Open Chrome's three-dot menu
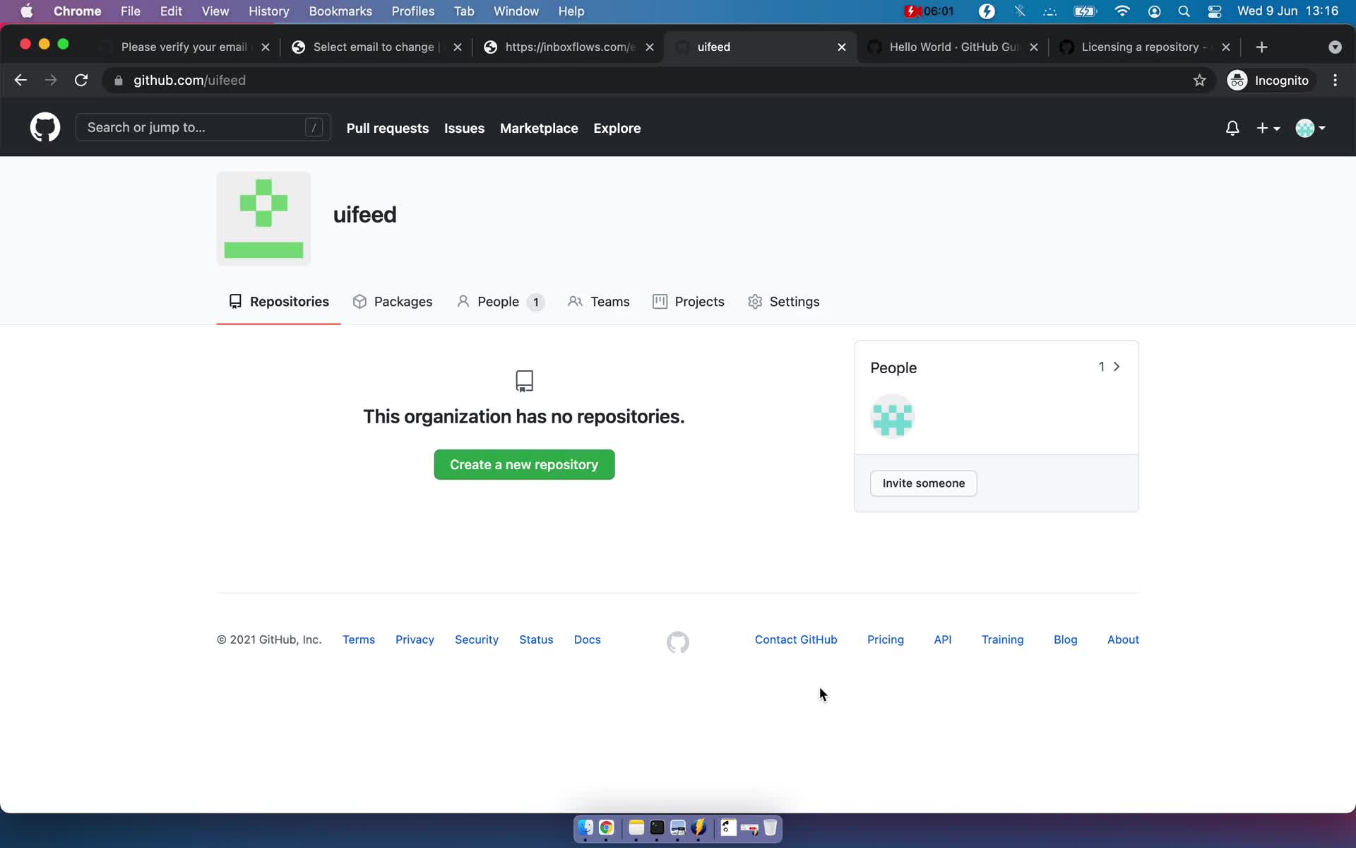The width and height of the screenshot is (1356, 848). tap(1335, 81)
